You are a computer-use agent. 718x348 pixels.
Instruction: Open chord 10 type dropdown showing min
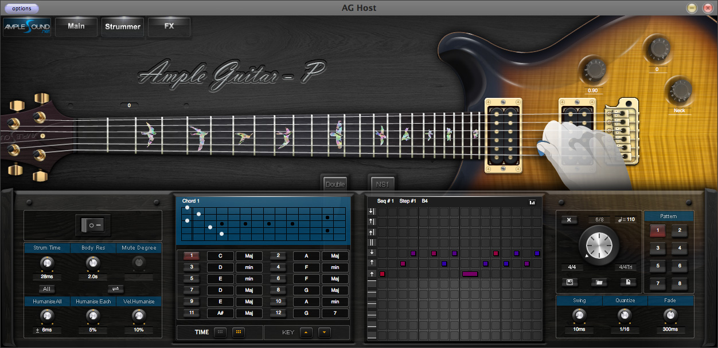pos(335,302)
